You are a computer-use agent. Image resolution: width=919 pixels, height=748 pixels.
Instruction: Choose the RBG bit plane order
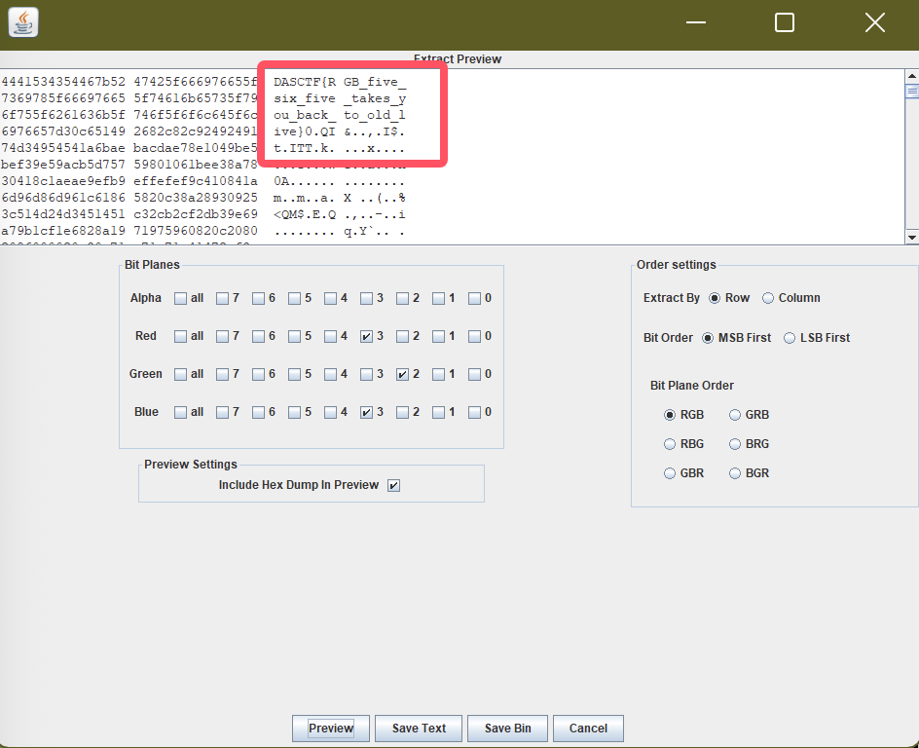pos(670,444)
